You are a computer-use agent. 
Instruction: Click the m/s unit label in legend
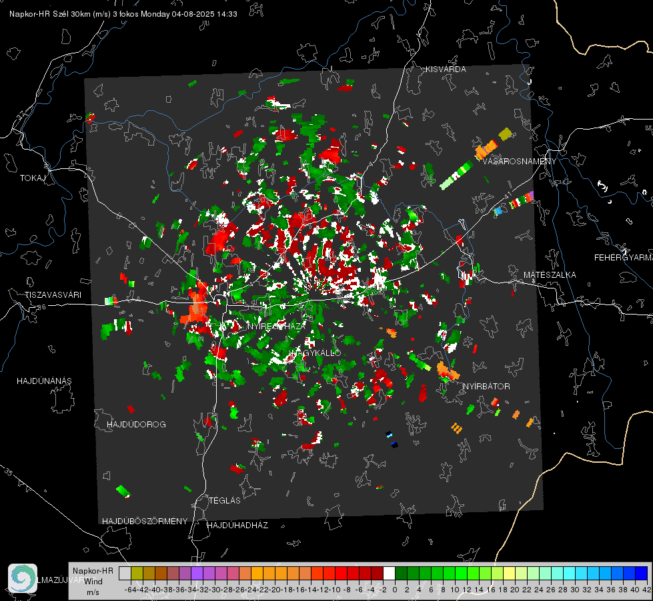click(93, 592)
